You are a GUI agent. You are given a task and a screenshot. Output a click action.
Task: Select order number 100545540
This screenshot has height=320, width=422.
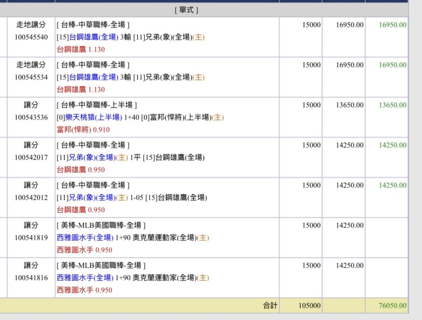click(x=31, y=37)
